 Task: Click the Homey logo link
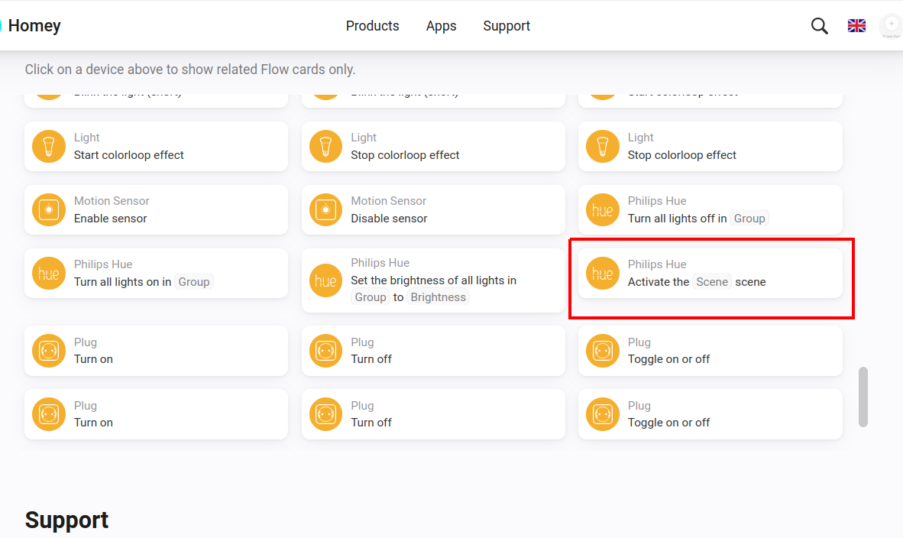pos(34,26)
